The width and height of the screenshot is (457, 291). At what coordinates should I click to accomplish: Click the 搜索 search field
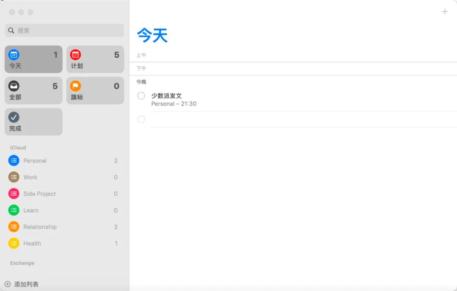(64, 30)
